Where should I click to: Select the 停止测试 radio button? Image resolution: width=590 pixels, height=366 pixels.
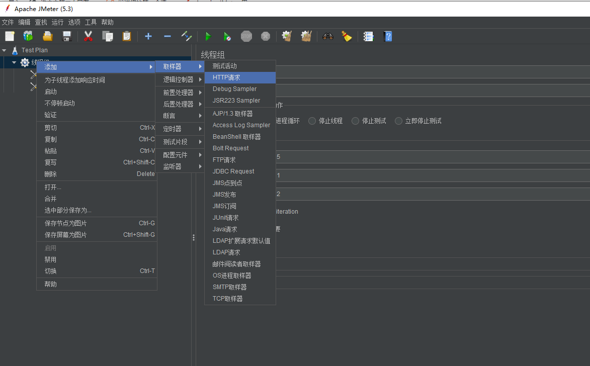[355, 121]
